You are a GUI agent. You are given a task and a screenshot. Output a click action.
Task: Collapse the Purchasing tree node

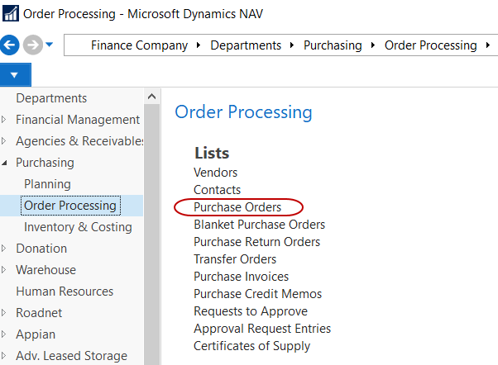(x=5, y=163)
